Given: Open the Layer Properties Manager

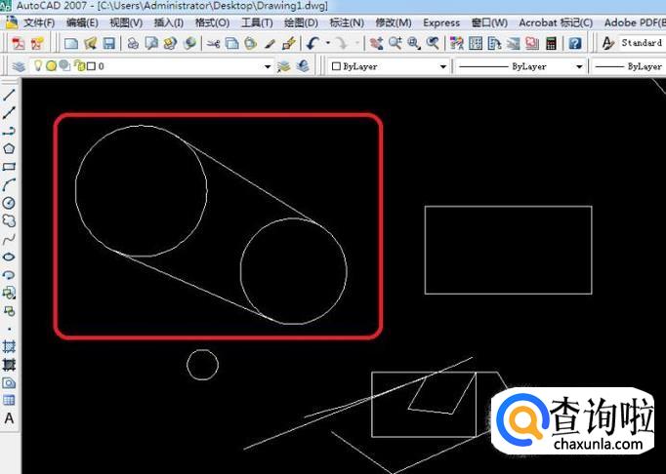Looking at the screenshot, I should click(19, 66).
